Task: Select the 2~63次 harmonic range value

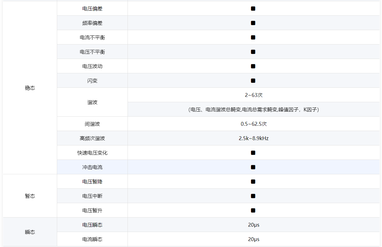Action: [254, 95]
